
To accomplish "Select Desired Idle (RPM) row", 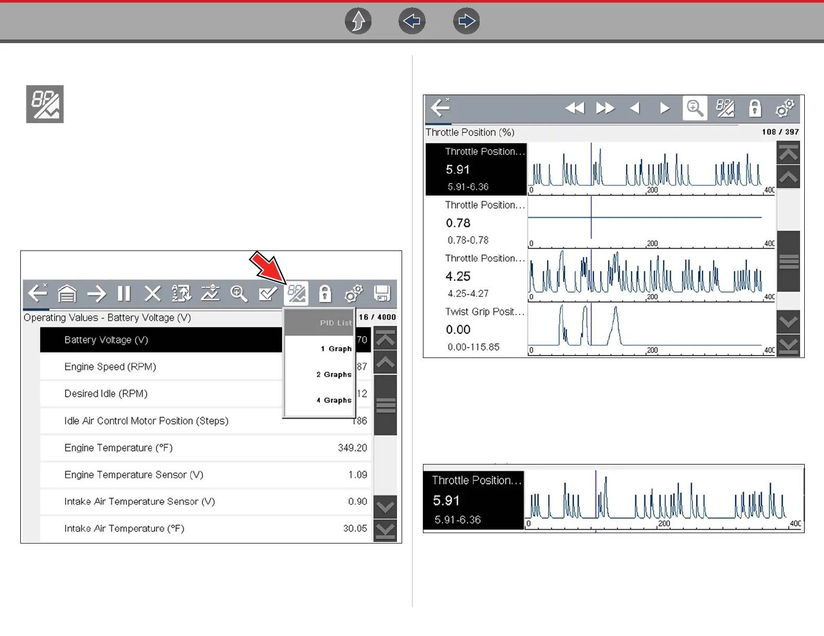I will 205,394.
